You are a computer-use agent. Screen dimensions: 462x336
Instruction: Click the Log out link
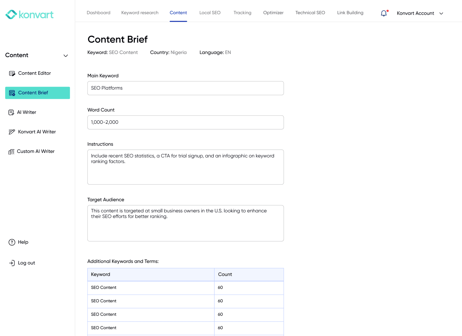tap(26, 263)
